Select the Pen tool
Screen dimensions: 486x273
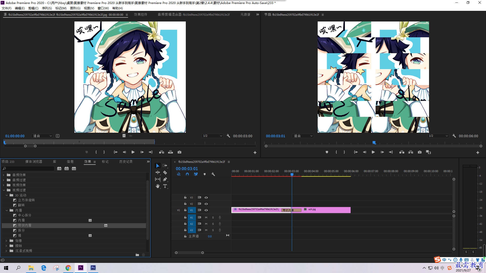point(165,179)
